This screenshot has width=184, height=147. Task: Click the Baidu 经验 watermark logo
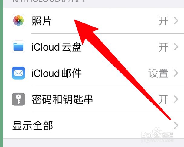[157, 135]
